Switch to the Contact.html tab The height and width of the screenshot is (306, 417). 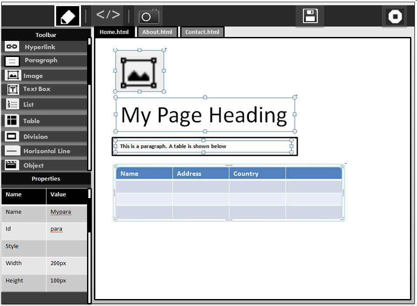point(202,32)
